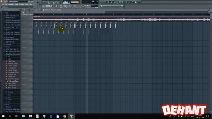Select the 4 AM (Clap) sample
This screenshot has width=212, height=119.
[11, 61]
